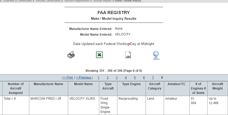Open results page 1

click(98, 78)
